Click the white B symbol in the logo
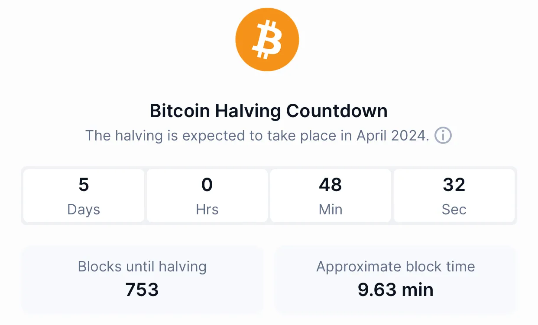Image resolution: width=538 pixels, height=325 pixels. point(267,39)
